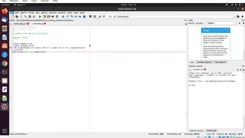Maximize current pane toolbar icon

coord(90,16)
